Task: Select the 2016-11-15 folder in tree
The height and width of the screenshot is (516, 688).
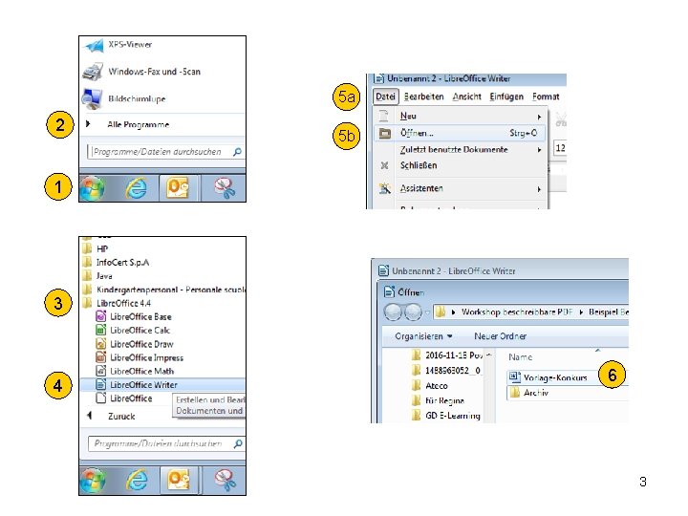Action: pyautogui.click(x=447, y=355)
